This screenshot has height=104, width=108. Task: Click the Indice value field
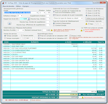click(x=48, y=13)
